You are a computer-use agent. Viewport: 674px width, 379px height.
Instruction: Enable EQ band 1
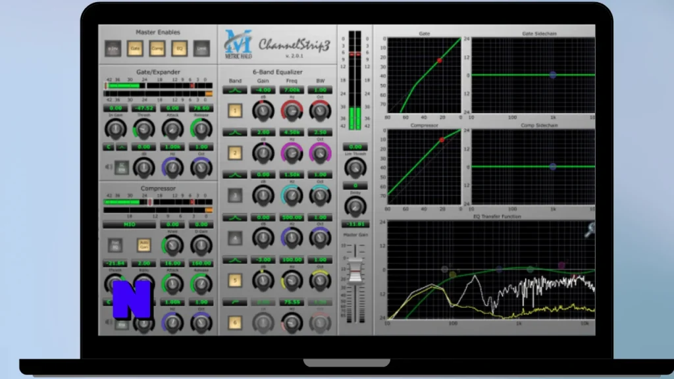click(235, 111)
